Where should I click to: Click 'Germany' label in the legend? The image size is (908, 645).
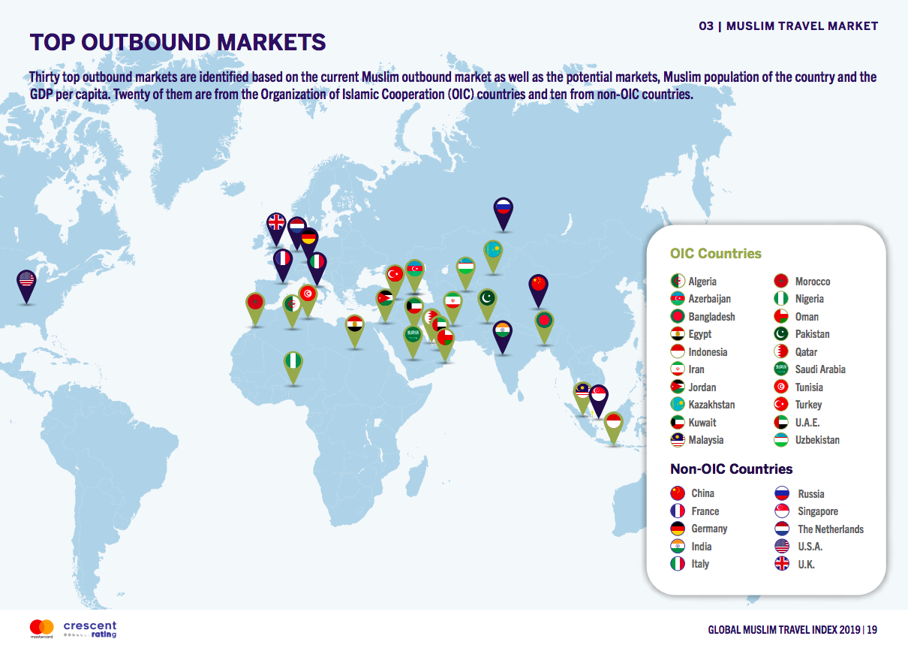pos(709,529)
